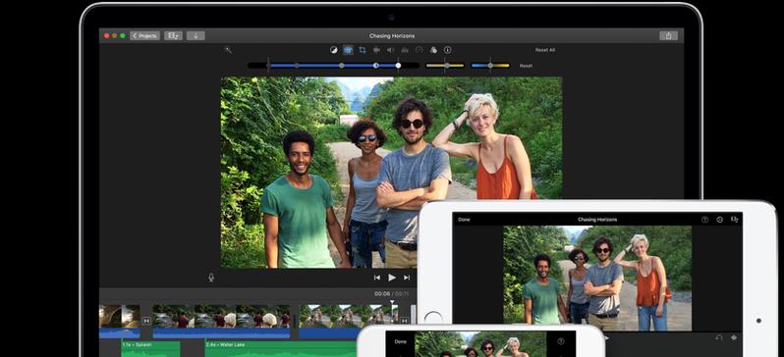Screen dimensions: 784x357
Task: Tap the diamond icon beside undo on iPad
Action: tap(734, 338)
